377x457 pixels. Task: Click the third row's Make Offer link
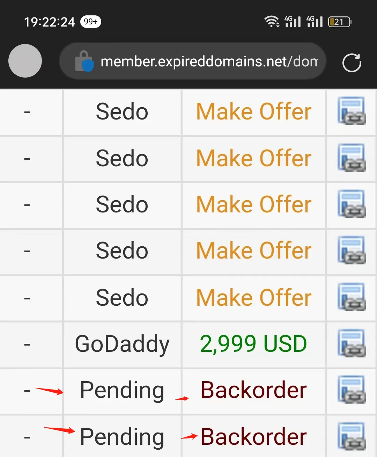coord(254,204)
